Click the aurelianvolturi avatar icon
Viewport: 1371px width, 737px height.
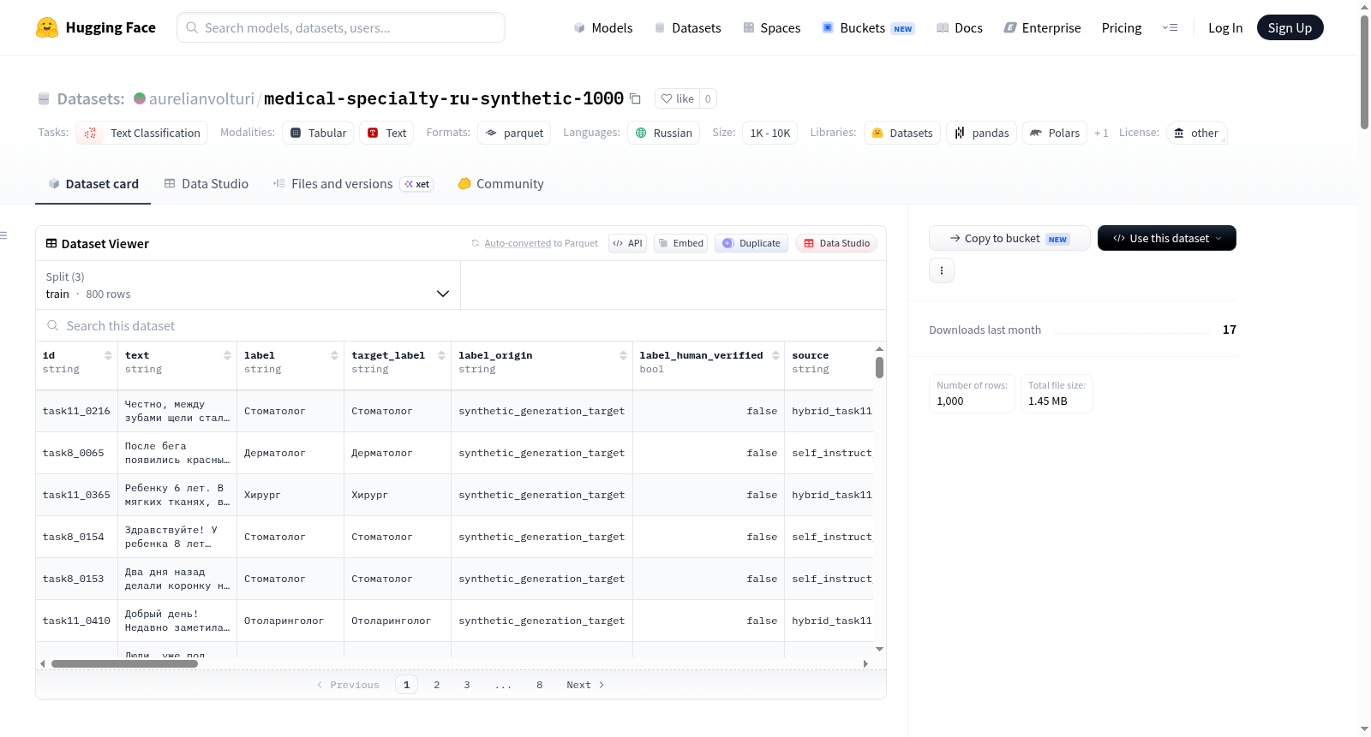point(140,98)
